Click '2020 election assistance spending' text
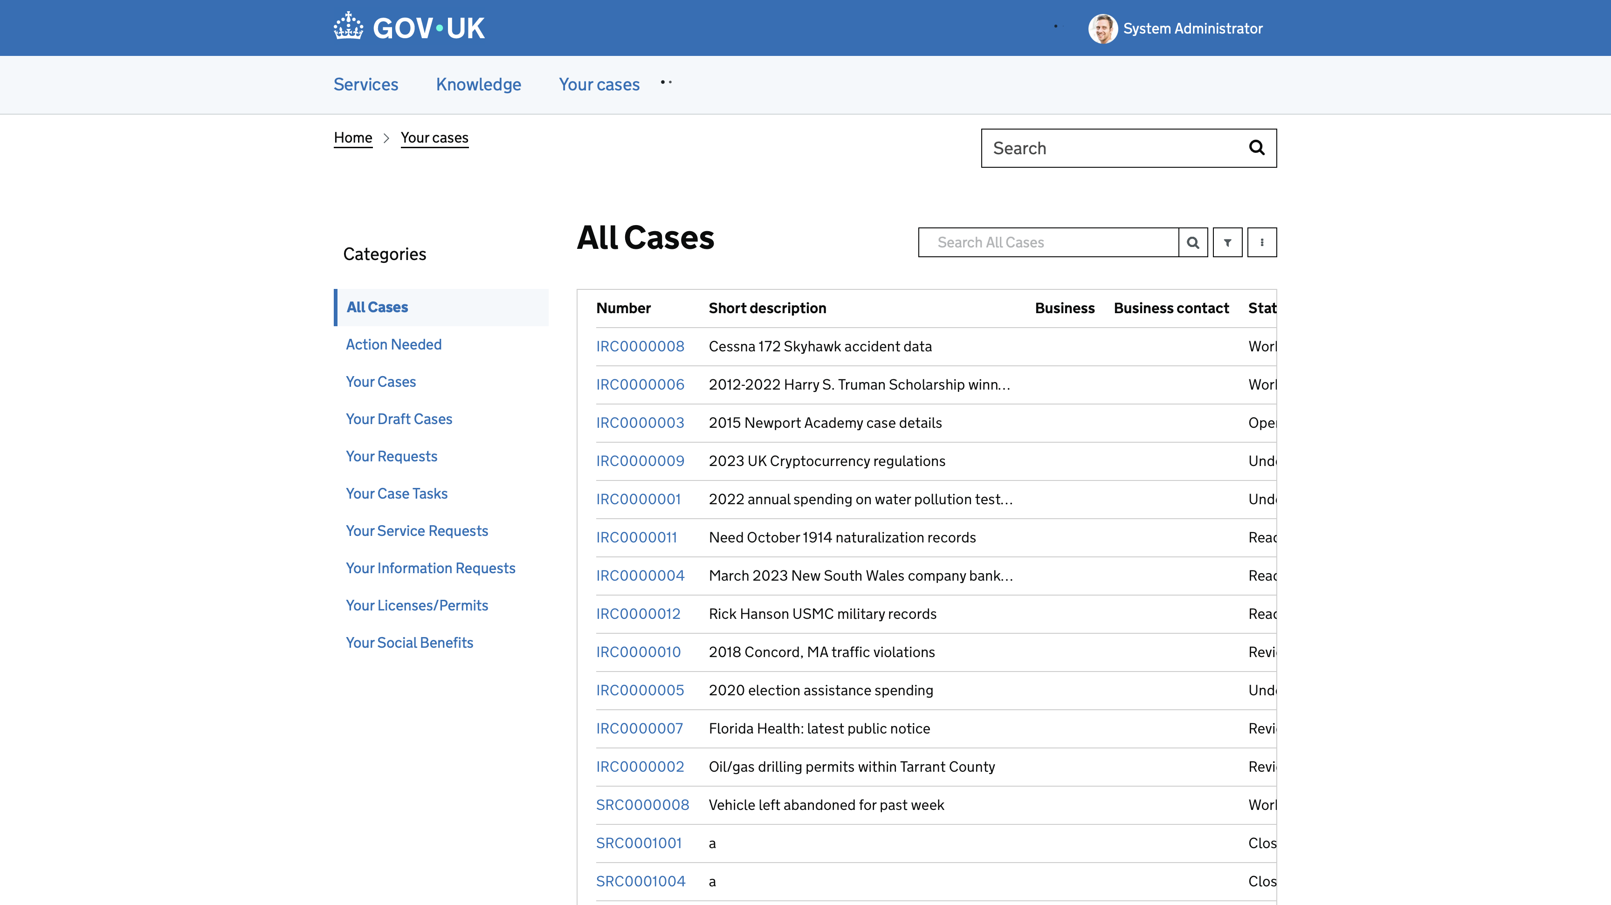Viewport: 1611px width, 905px height. click(820, 690)
